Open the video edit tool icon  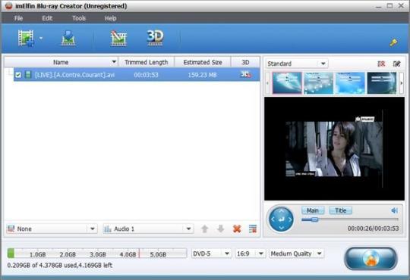[x=118, y=39]
